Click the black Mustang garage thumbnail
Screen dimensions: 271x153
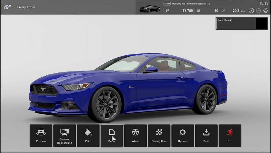[150, 9]
